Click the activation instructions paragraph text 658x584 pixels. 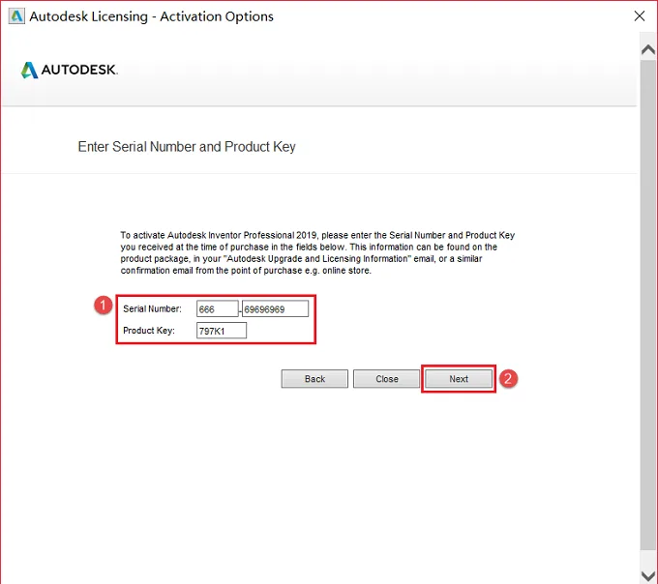click(x=317, y=252)
